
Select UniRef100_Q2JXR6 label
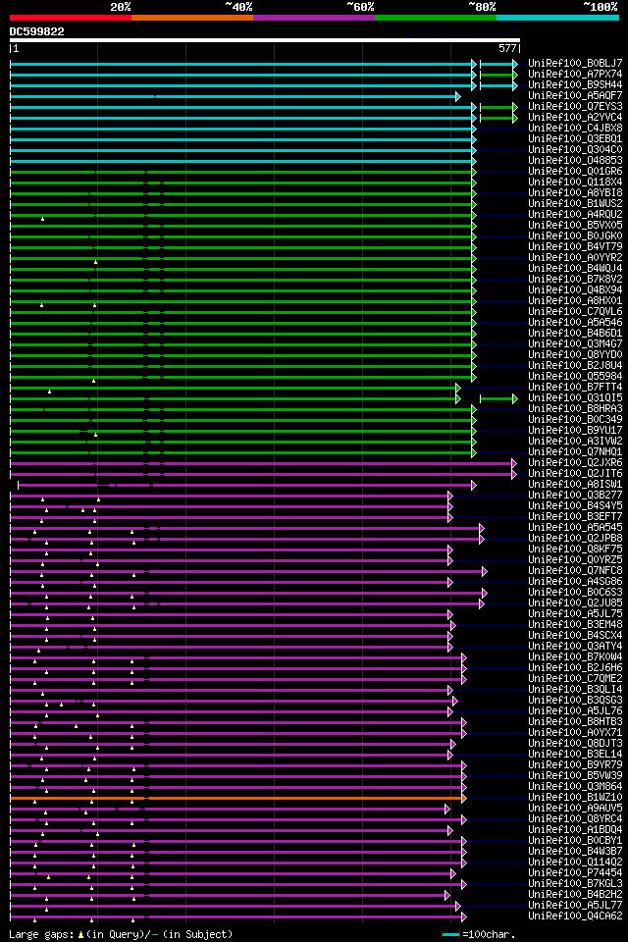click(575, 462)
